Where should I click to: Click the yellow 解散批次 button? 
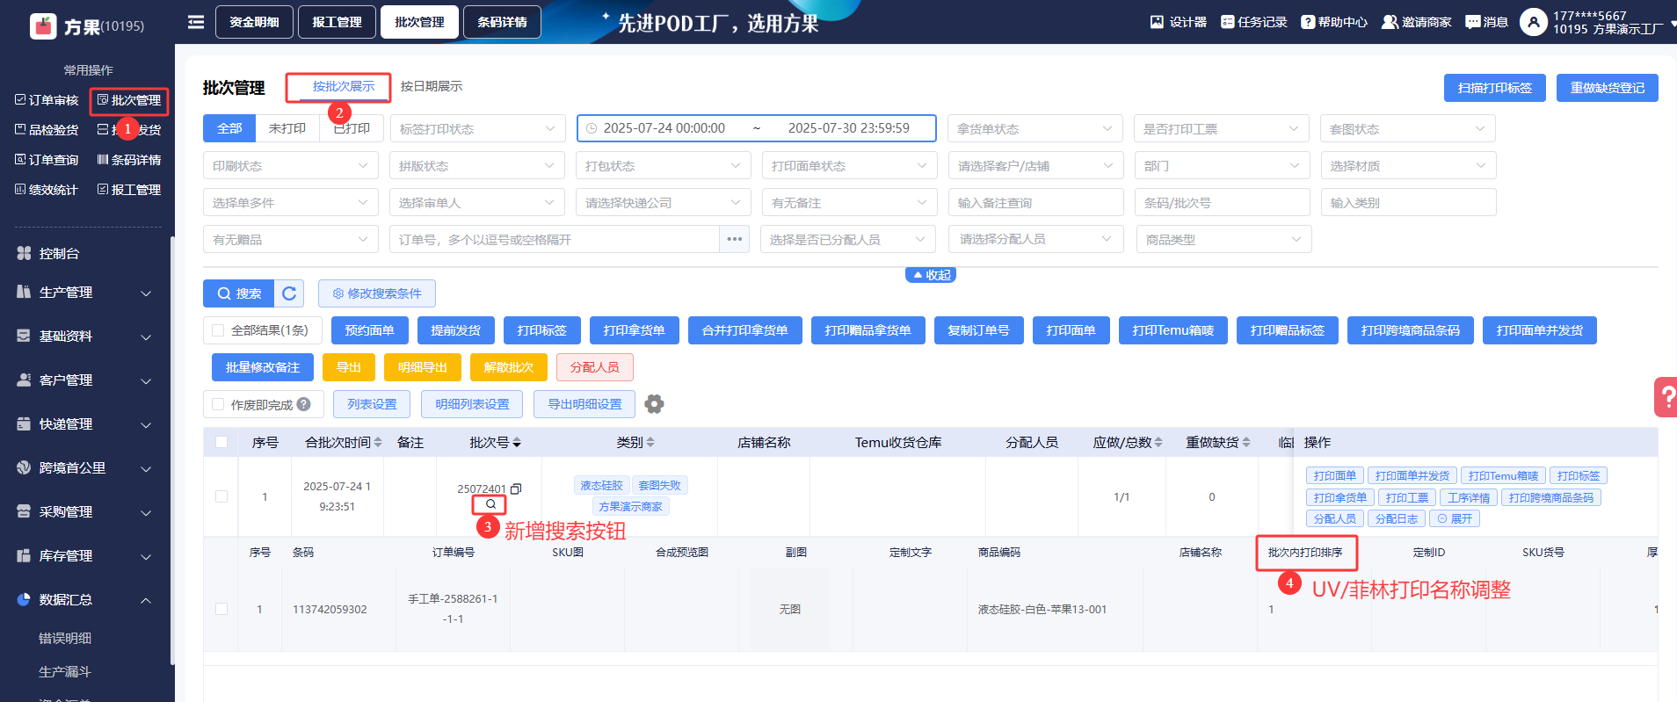pos(508,367)
